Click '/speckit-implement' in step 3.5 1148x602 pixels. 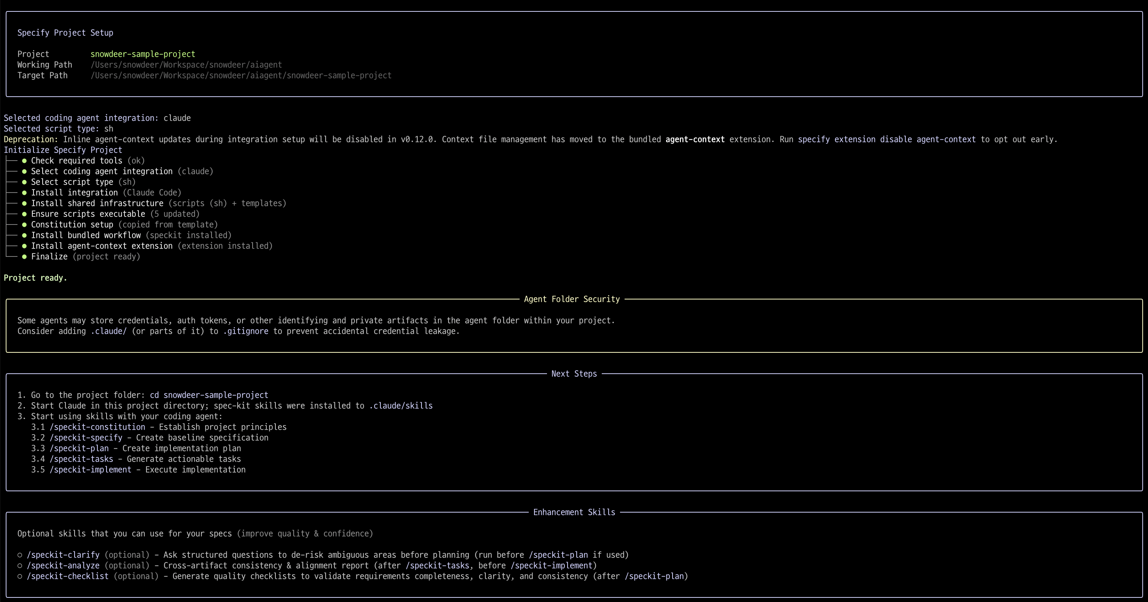pos(91,470)
